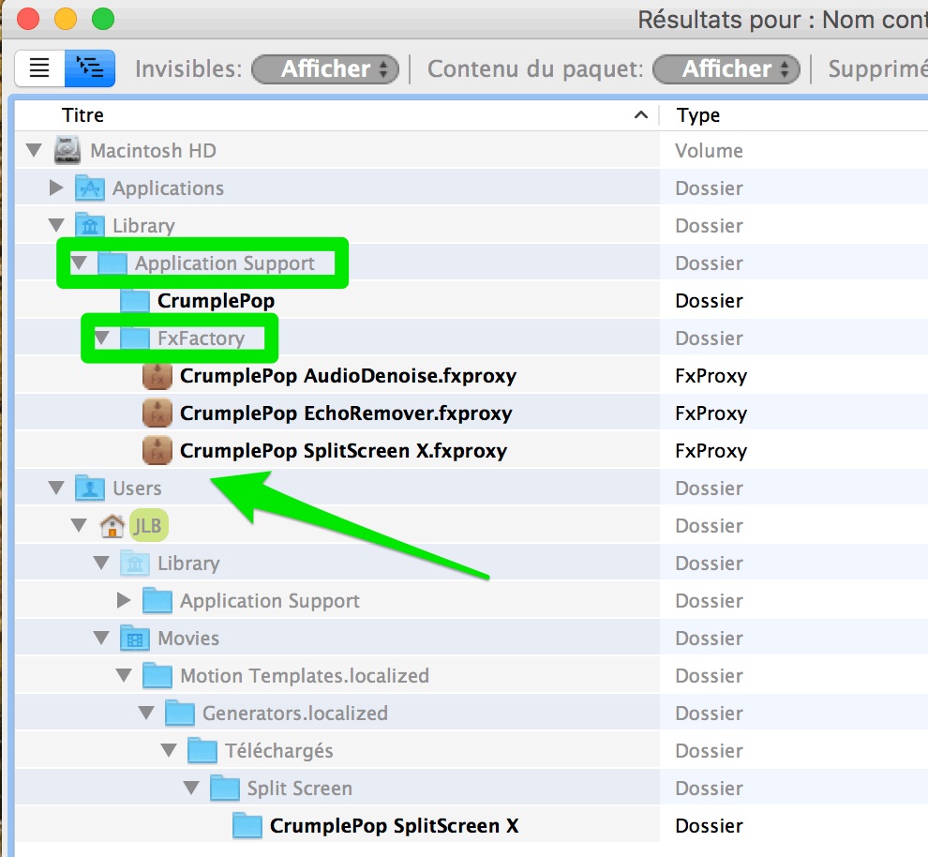The image size is (928, 857).
Task: Click the 'FxProxy' type of EchoRemover row
Action: (x=711, y=413)
